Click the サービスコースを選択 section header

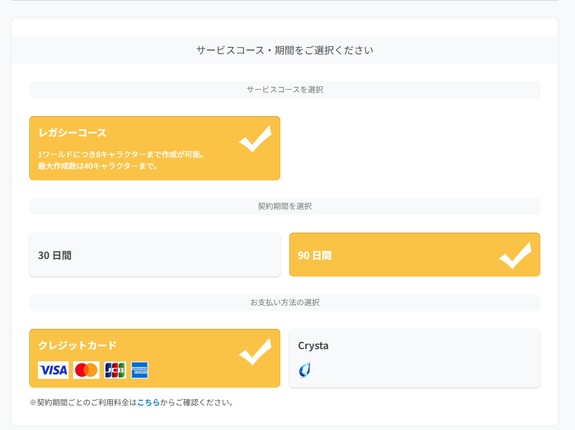[x=285, y=90]
